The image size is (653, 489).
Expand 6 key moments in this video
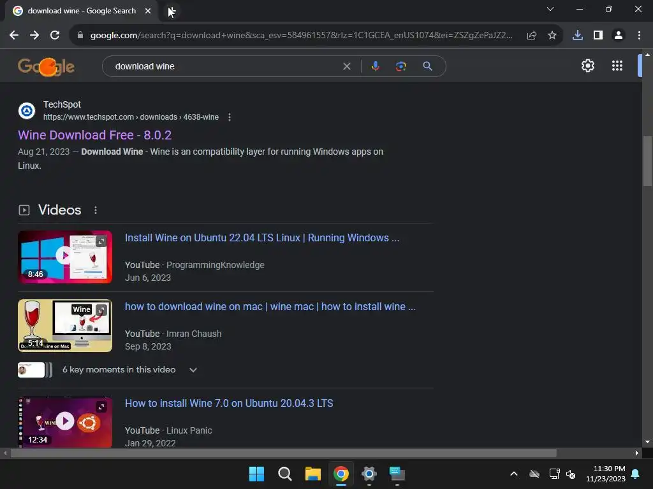193,370
